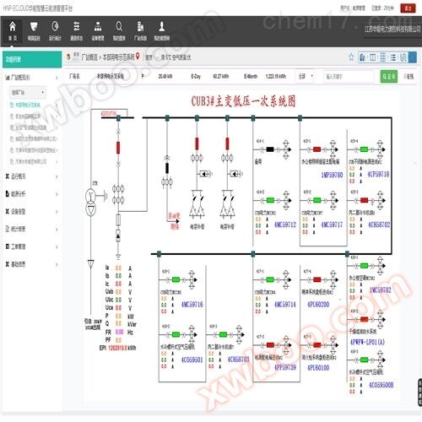Screen dimensions: 422x422
Task: Click the keyword search input field
Action: click(349, 77)
